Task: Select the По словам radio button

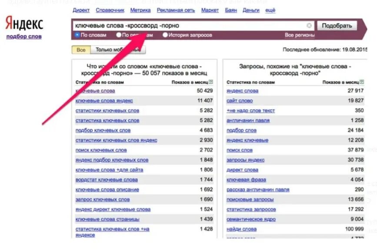Action: point(77,35)
